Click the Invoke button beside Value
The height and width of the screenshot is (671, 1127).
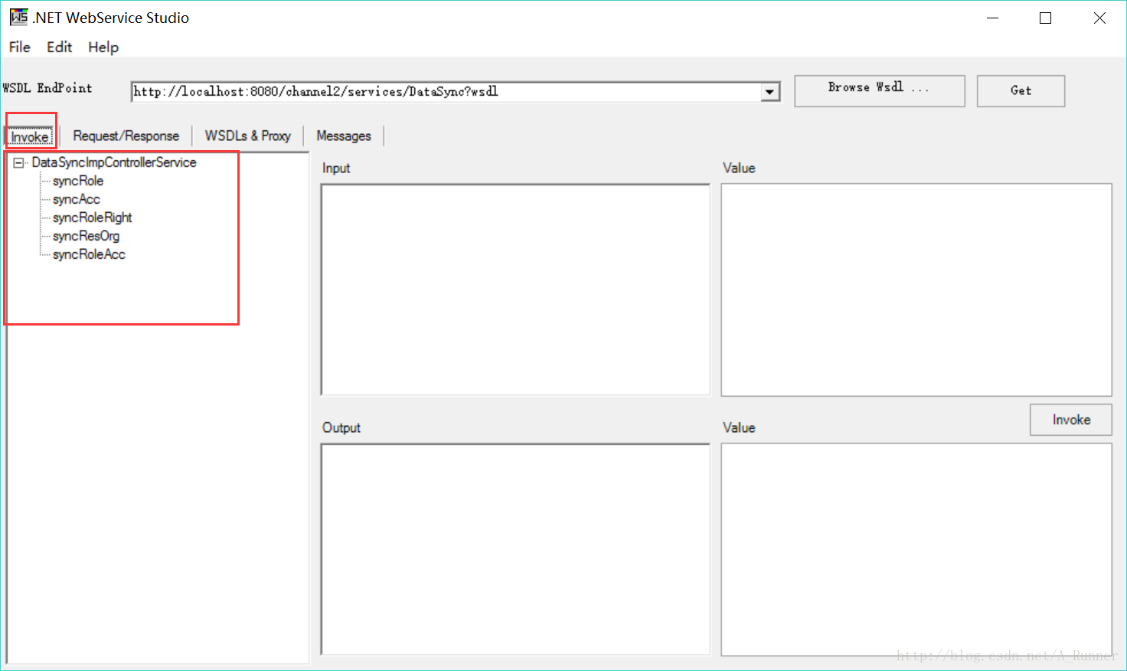(x=1070, y=420)
